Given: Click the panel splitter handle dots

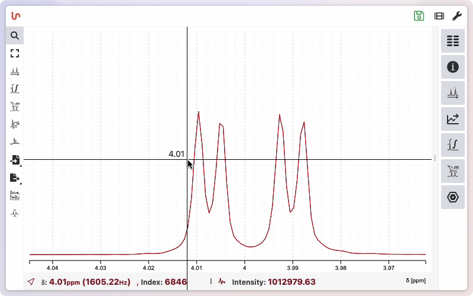Looking at the screenshot, I should pyautogui.click(x=435, y=158).
